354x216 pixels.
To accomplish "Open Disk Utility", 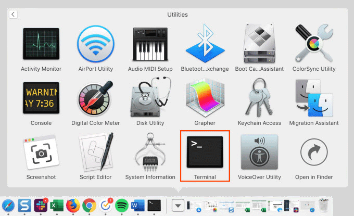I will [150, 97].
